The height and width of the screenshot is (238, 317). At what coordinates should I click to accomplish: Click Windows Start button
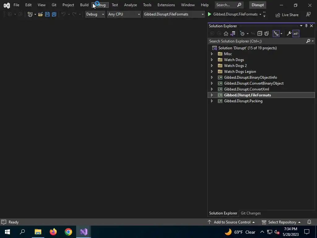point(7,232)
